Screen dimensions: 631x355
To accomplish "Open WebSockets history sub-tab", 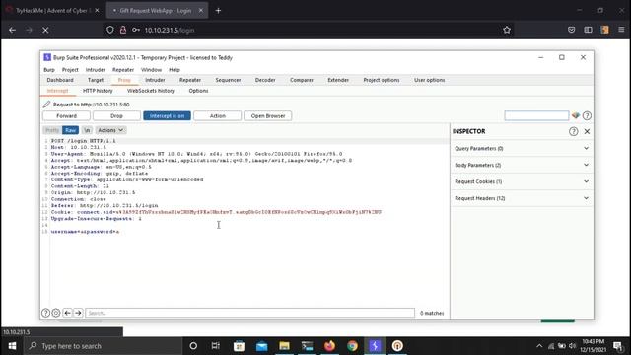I will (151, 91).
